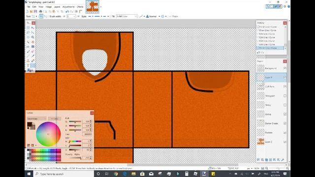Click the Finish button in toolbar

tap(174, 16)
